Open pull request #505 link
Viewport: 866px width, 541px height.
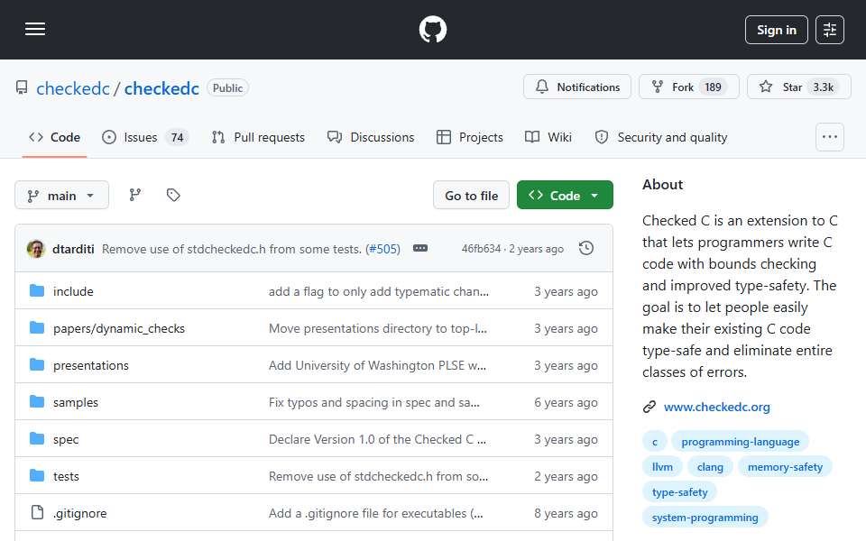coord(384,249)
